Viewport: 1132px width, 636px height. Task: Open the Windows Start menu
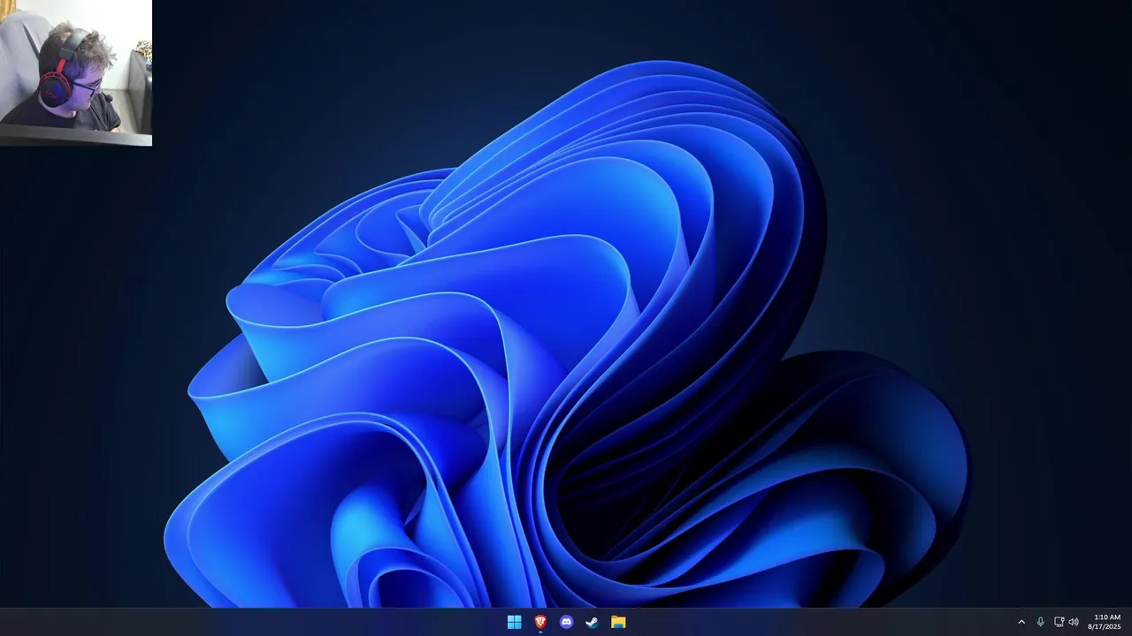pos(514,622)
